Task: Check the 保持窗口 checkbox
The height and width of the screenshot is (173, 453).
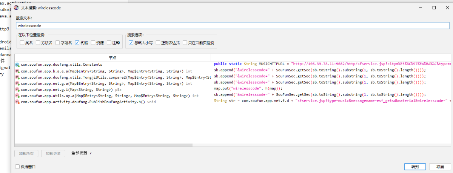Action: pos(17,167)
